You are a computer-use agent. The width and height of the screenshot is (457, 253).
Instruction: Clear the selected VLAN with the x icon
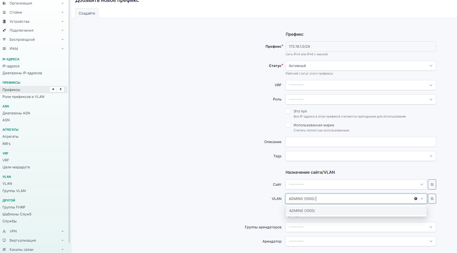point(416,199)
